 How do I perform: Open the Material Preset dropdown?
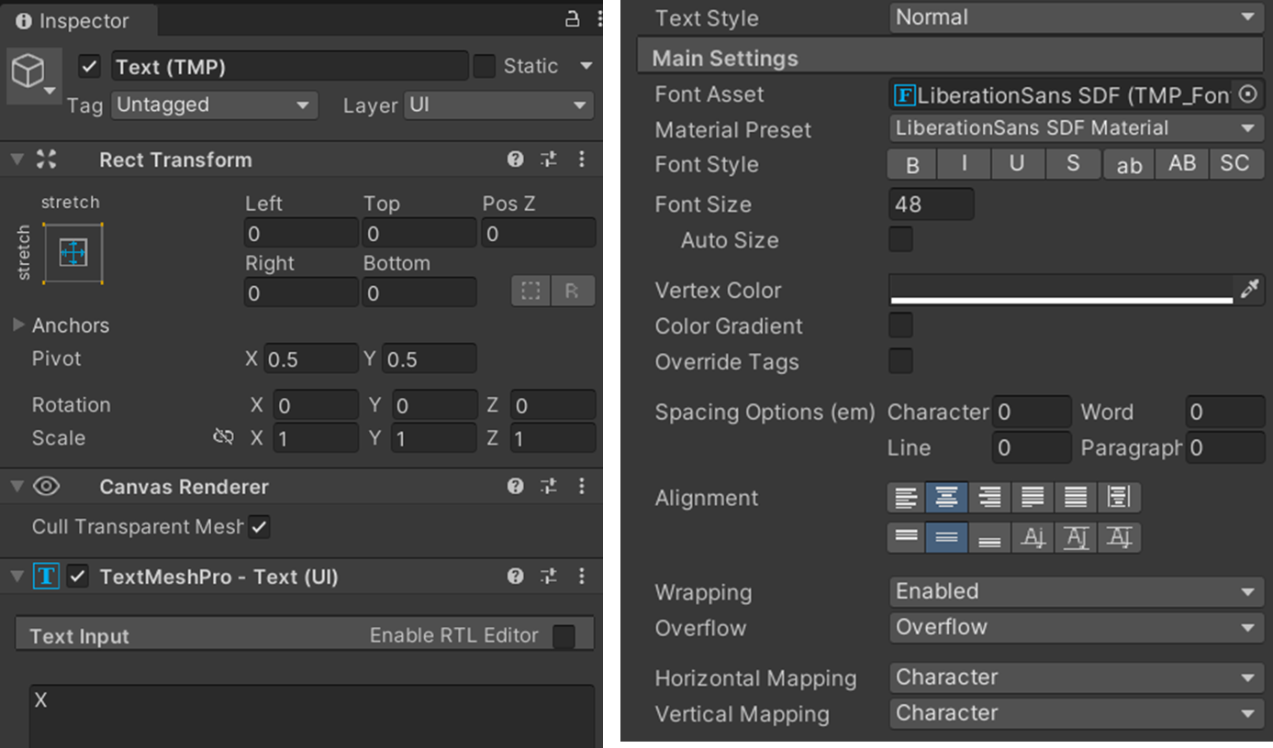click(1077, 128)
